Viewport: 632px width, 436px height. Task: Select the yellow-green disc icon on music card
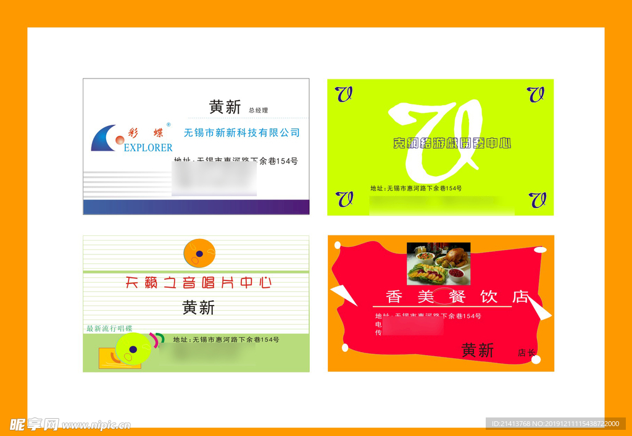pyautogui.click(x=133, y=349)
